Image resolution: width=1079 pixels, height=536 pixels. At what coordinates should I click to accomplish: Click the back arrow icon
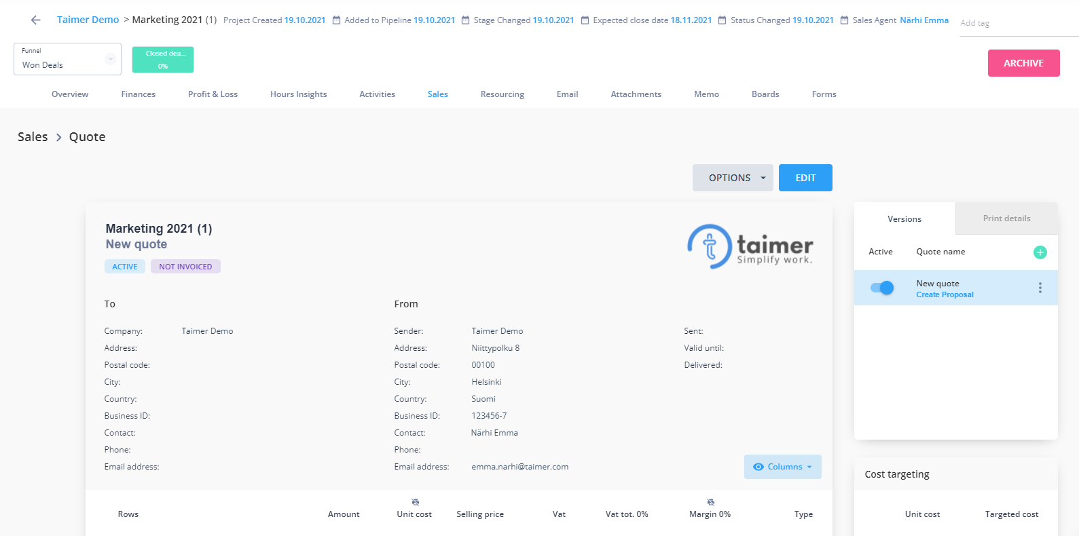[36, 20]
